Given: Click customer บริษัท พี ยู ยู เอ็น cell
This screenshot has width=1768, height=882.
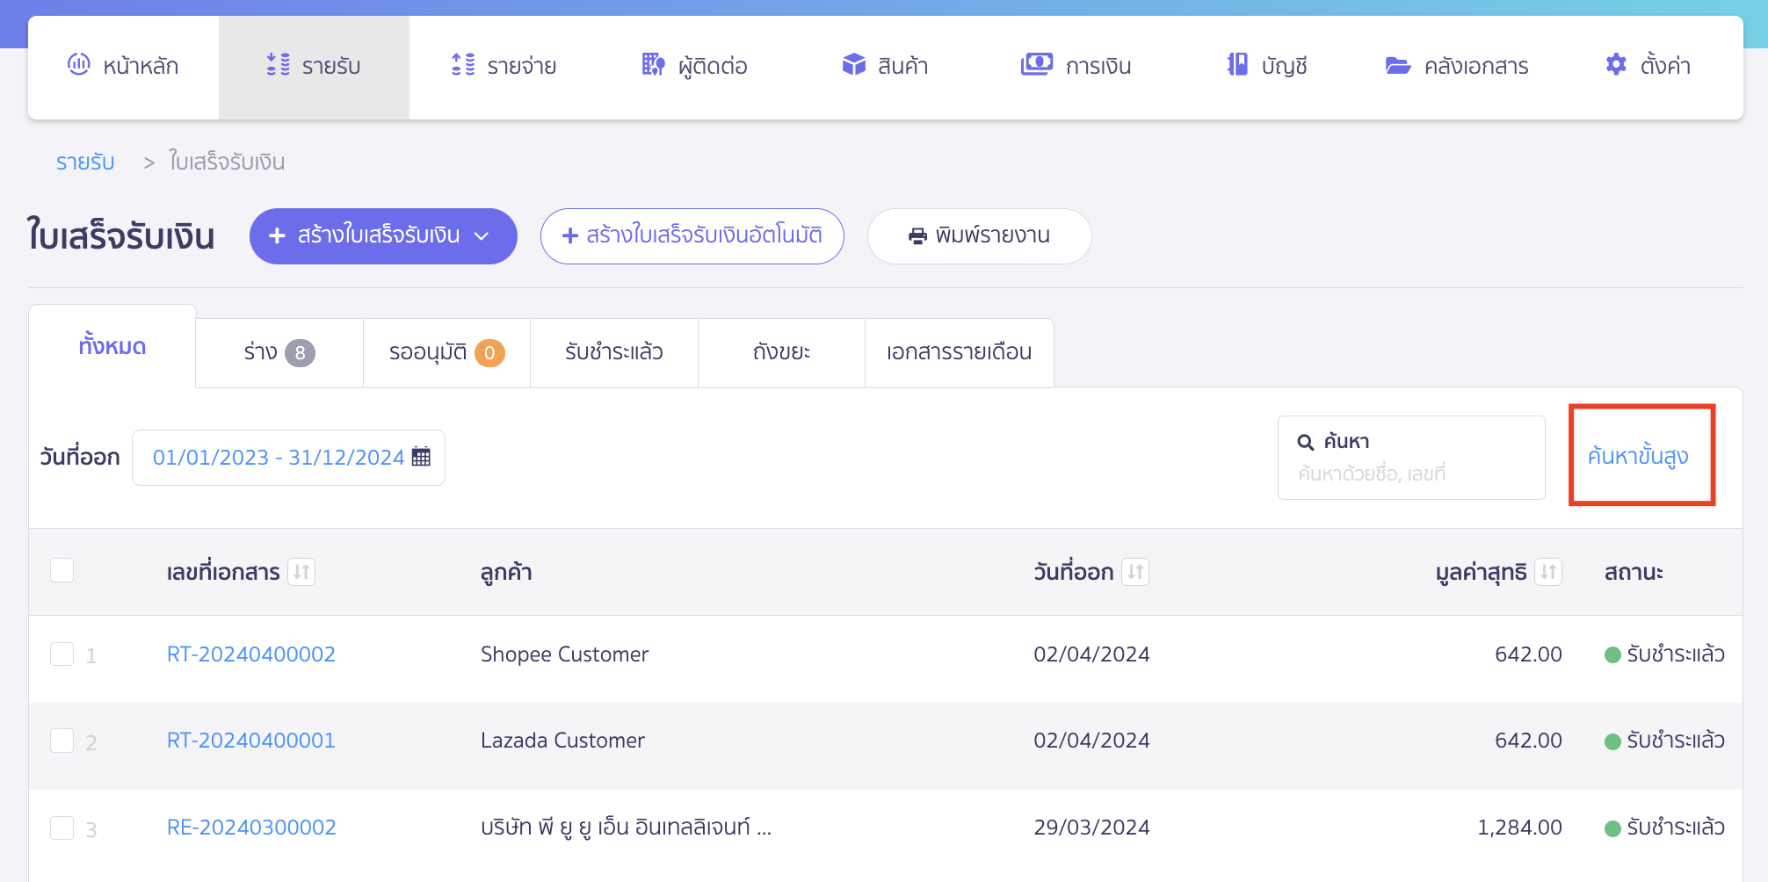Looking at the screenshot, I should click(x=627, y=828).
